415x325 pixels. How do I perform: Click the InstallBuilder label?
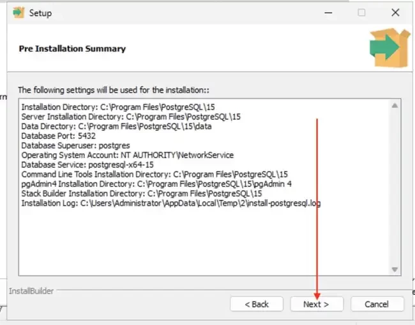pos(31,291)
